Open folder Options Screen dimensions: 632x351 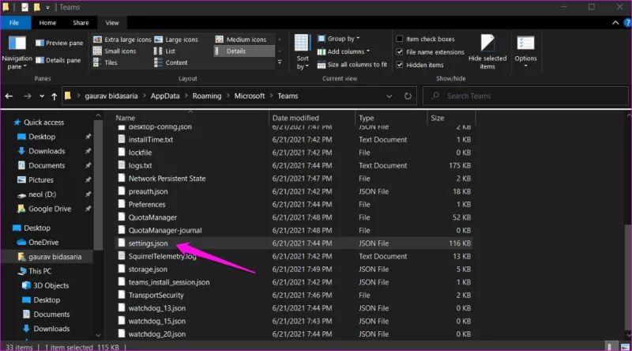click(x=525, y=51)
